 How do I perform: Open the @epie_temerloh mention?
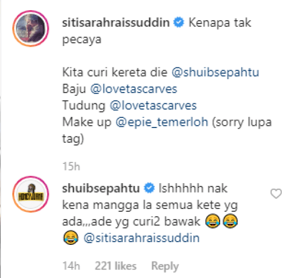coord(162,122)
